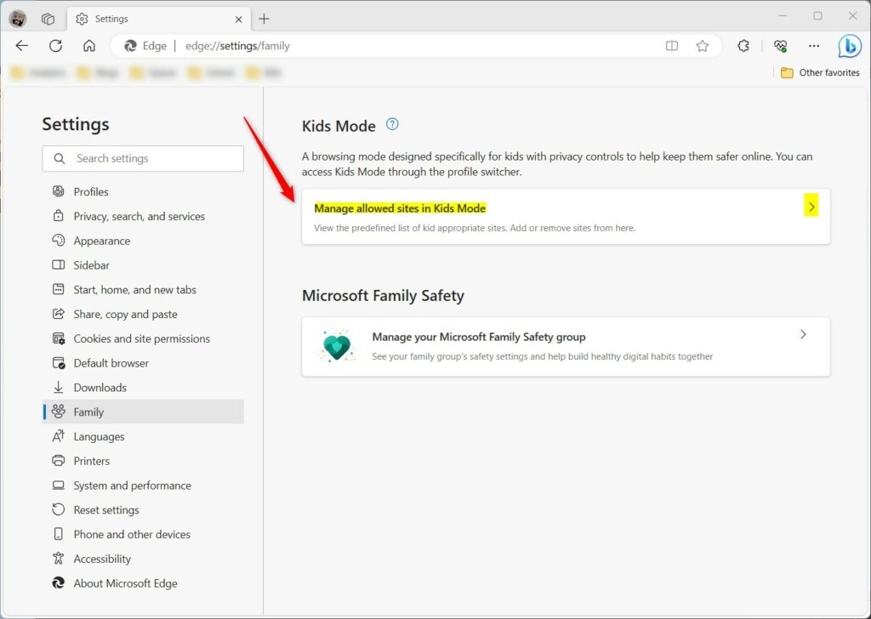Click the Microsoft Family Safety heading
The height and width of the screenshot is (619, 871).
[384, 295]
